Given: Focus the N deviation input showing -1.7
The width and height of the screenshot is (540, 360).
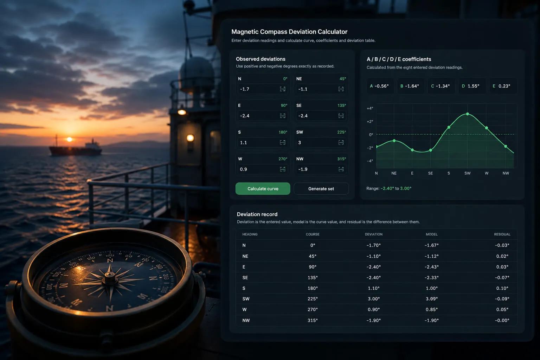Looking at the screenshot, I should 263,89.
